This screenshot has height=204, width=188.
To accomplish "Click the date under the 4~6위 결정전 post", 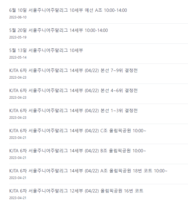I will coord(18,97).
